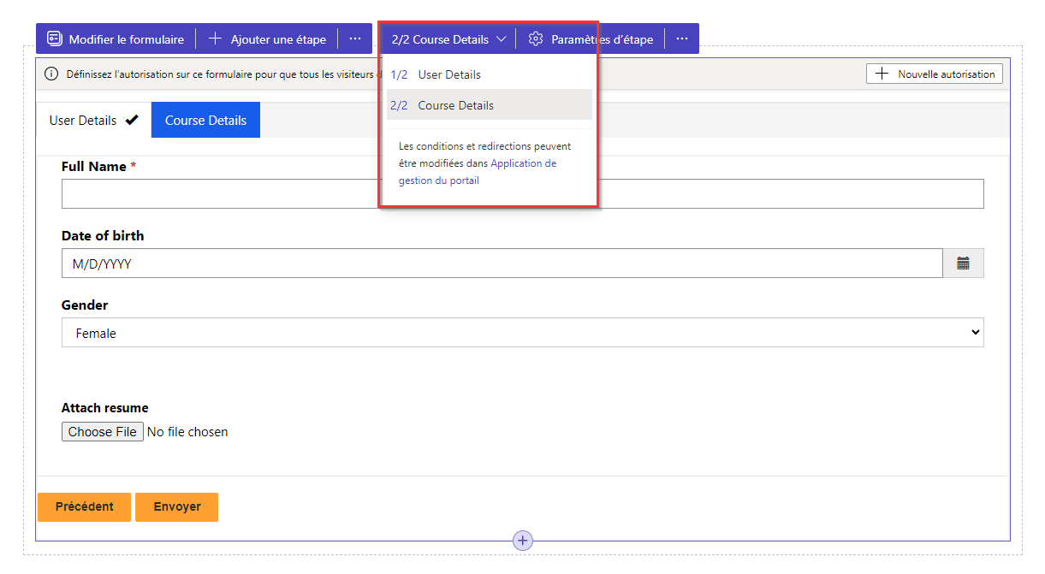Image resolution: width=1045 pixels, height=574 pixels.
Task: Click the Envoyer submit button
Action: tap(177, 506)
